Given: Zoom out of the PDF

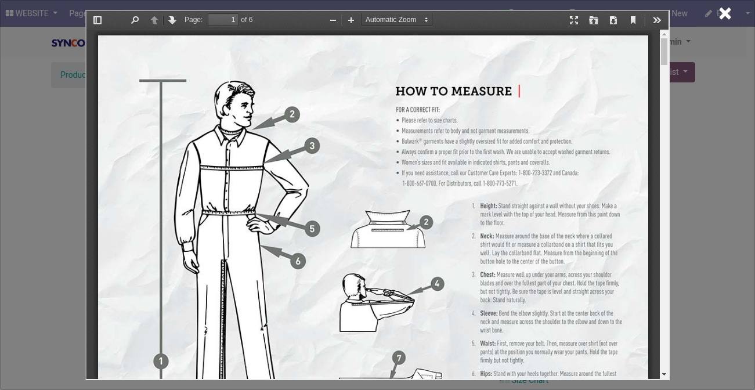Looking at the screenshot, I should (333, 20).
